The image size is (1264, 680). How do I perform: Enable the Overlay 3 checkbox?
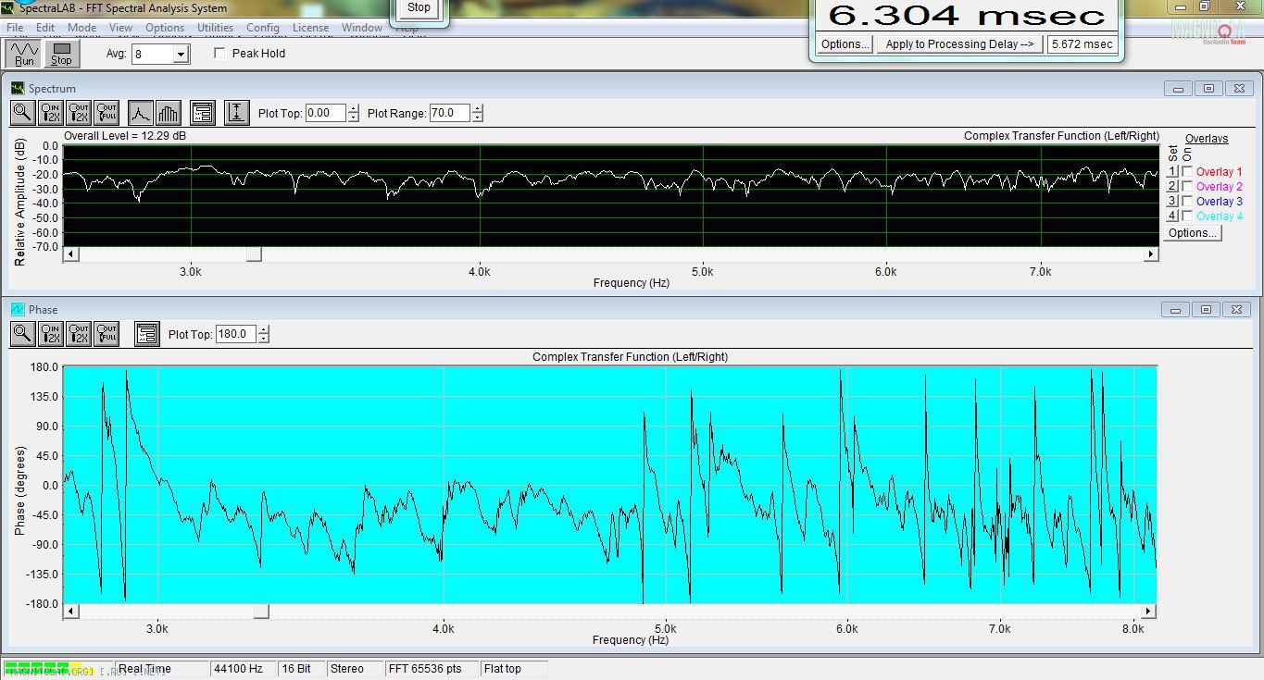point(1187,202)
